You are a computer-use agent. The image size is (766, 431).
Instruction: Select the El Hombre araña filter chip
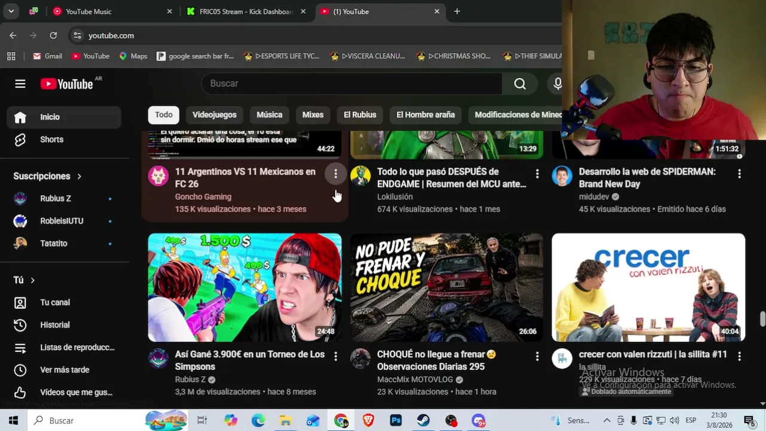click(x=425, y=115)
